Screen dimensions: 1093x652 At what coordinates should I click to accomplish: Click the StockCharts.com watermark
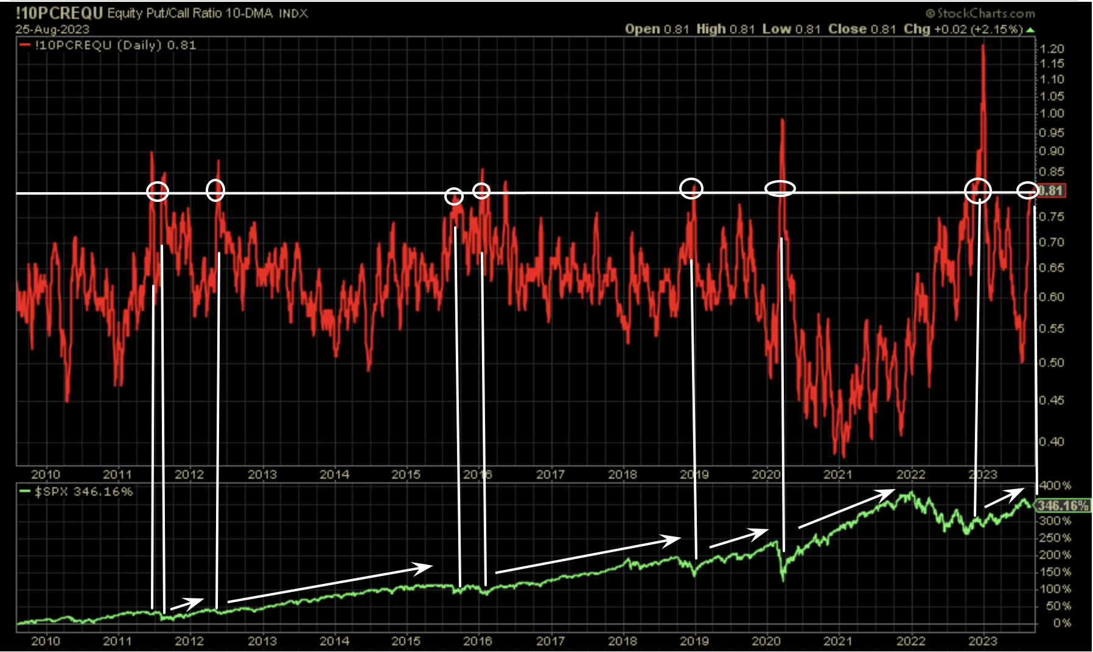[x=980, y=13]
